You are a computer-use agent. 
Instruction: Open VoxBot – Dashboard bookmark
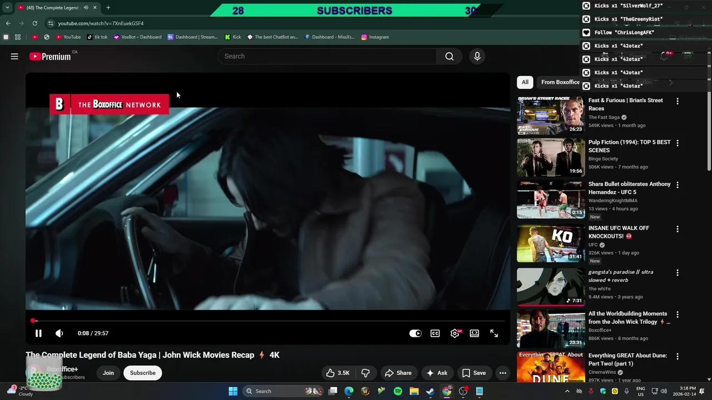(x=137, y=37)
